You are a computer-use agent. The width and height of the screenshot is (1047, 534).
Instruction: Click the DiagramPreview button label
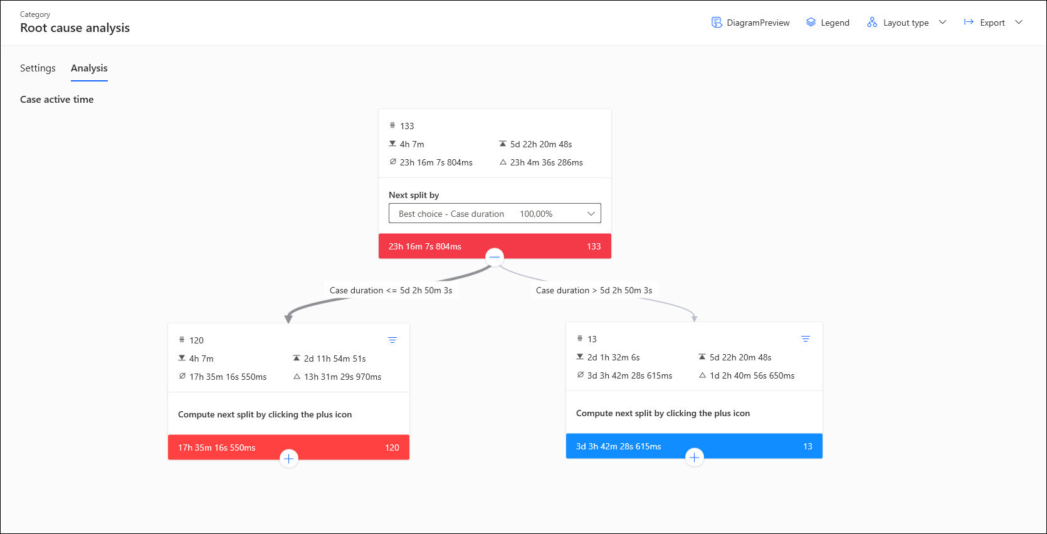tap(758, 23)
